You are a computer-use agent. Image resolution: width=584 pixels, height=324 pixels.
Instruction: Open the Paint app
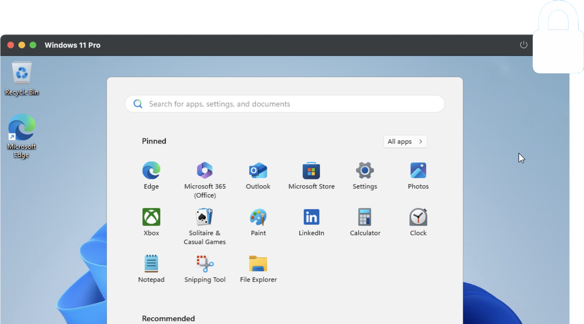click(258, 222)
